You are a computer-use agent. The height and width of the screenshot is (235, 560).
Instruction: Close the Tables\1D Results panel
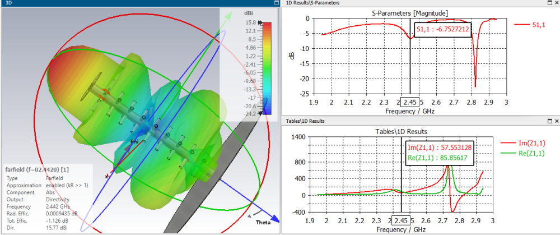pyautogui.click(x=557, y=121)
